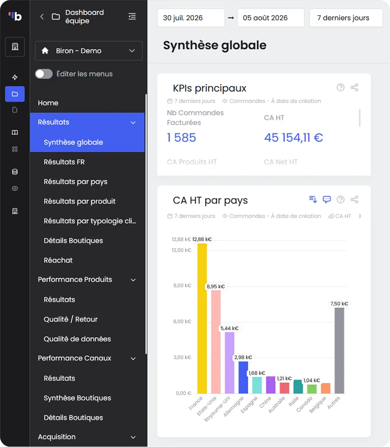Edit the start date 30 juil. 2026

pos(191,18)
